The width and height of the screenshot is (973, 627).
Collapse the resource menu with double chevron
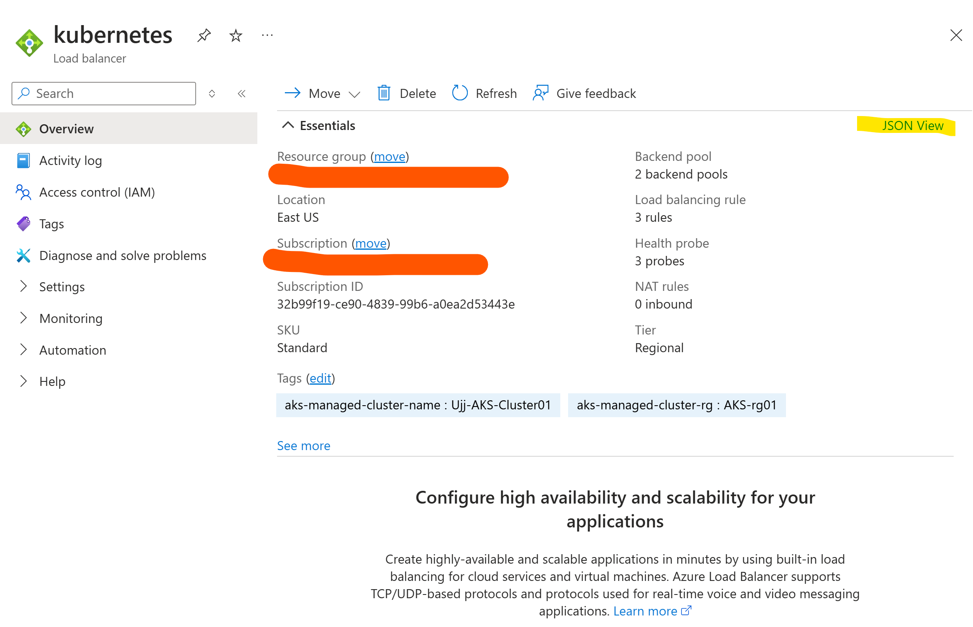point(242,93)
